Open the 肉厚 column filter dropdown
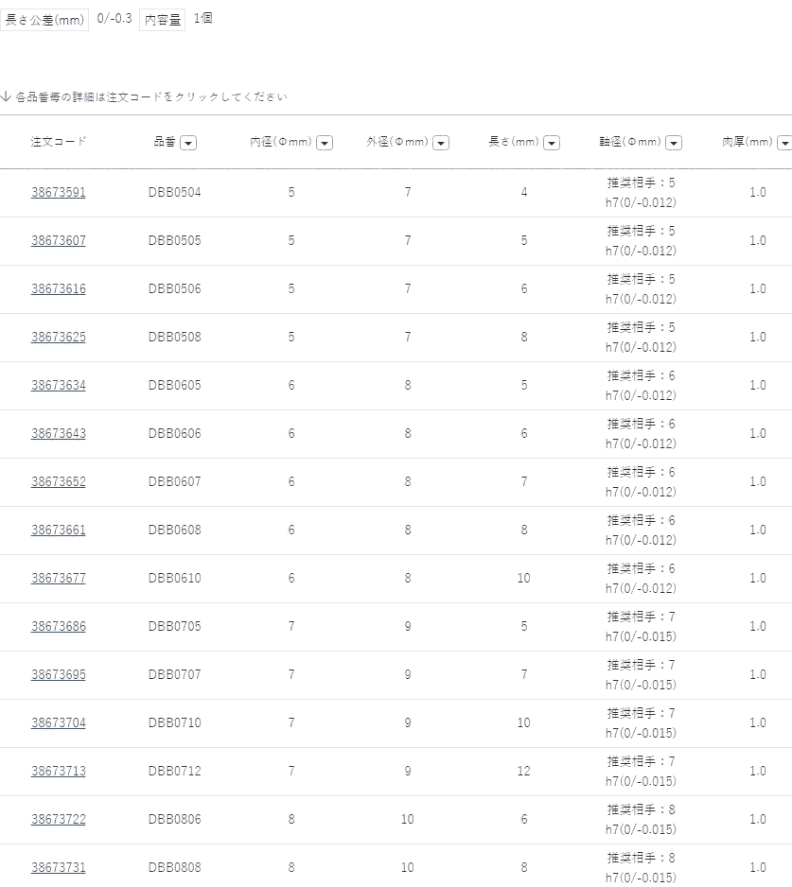The image size is (792, 887). click(783, 143)
